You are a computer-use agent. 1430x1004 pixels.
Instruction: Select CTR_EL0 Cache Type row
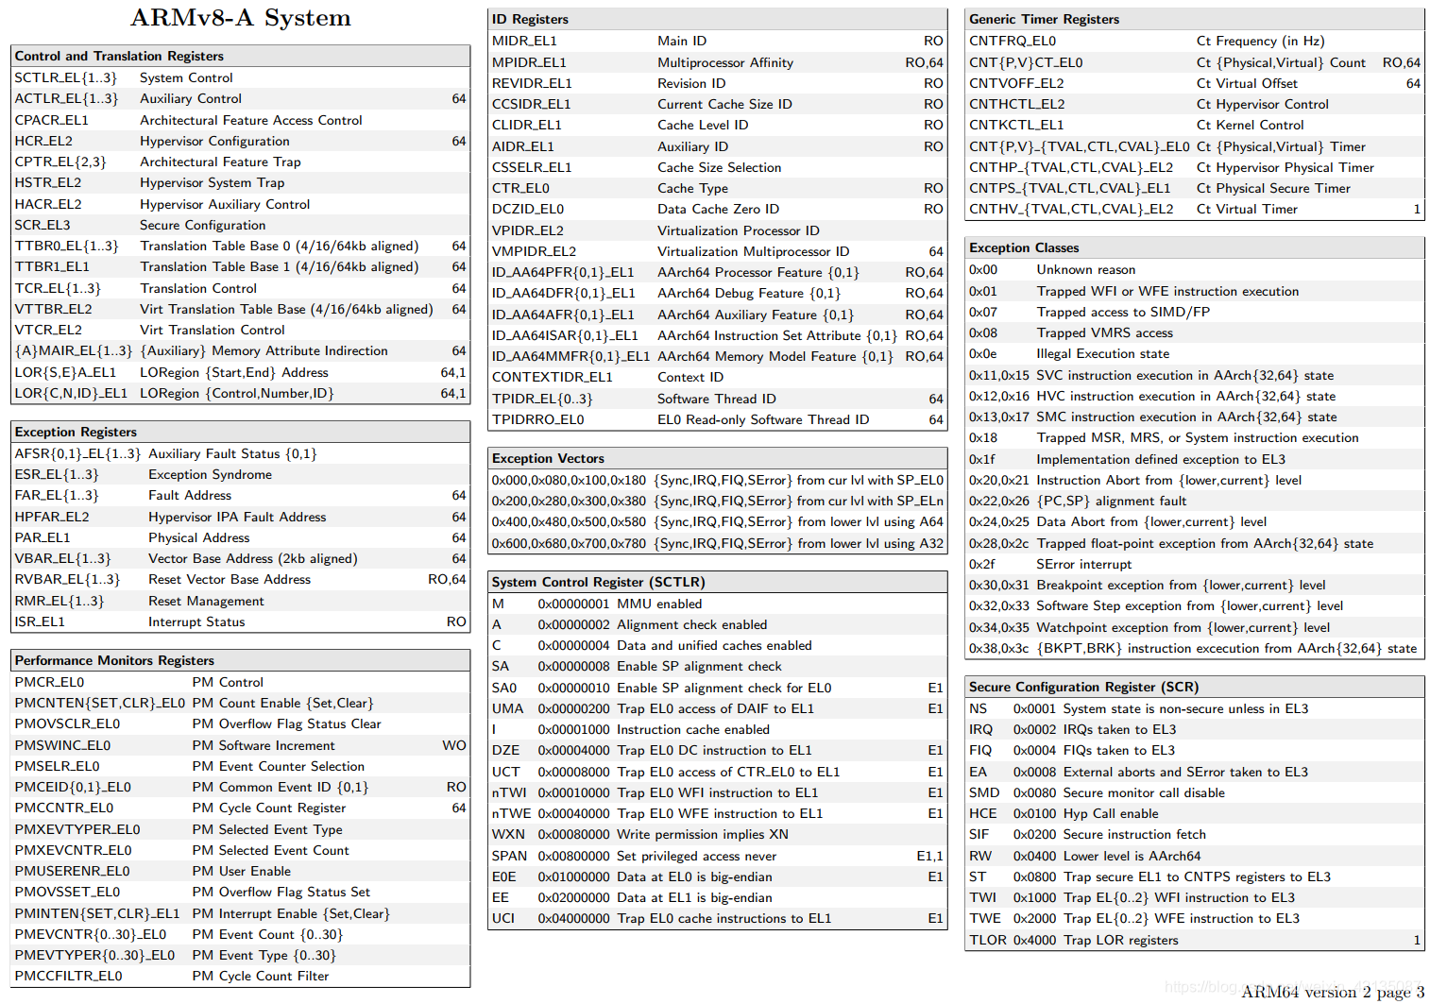pos(718,188)
